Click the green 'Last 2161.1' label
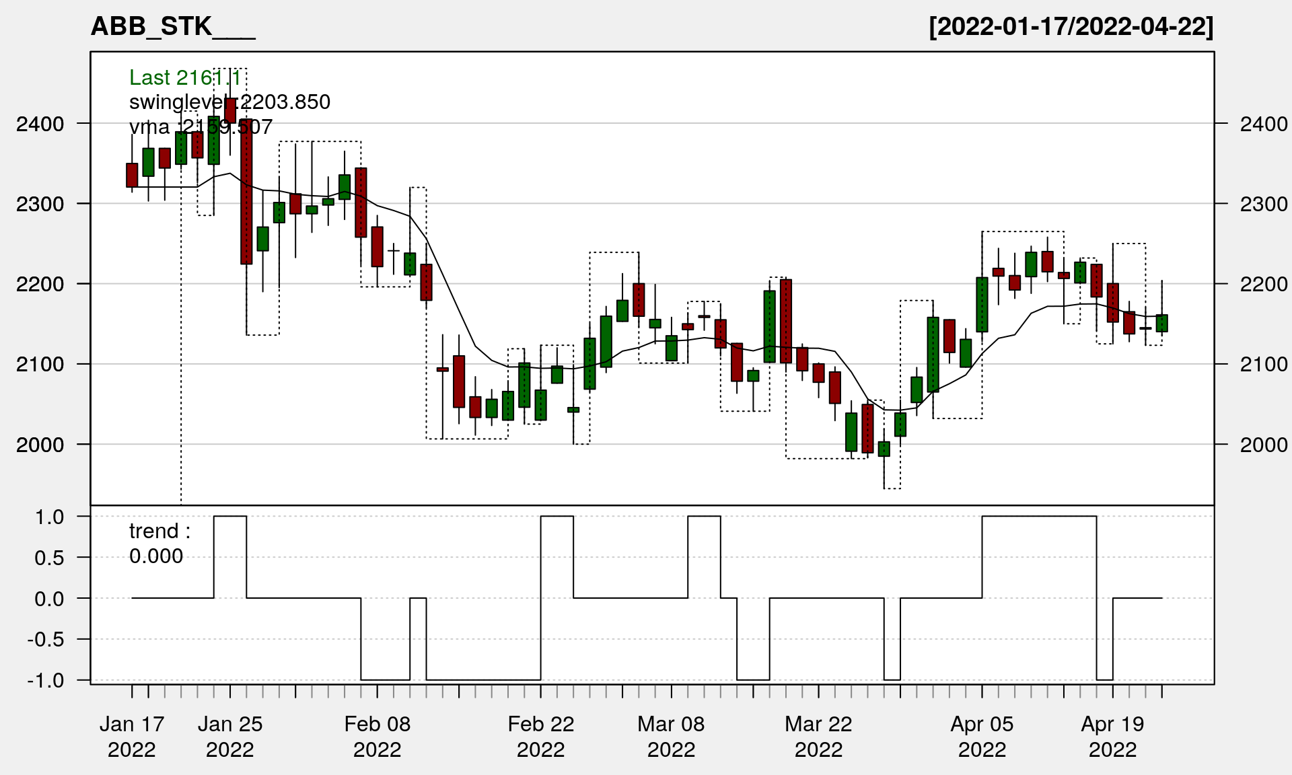Screen dimensions: 1292x775 pos(184,78)
